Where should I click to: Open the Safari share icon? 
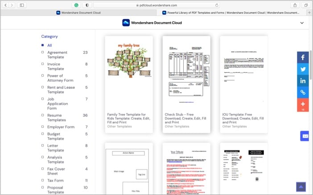pyautogui.click(x=295, y=5)
